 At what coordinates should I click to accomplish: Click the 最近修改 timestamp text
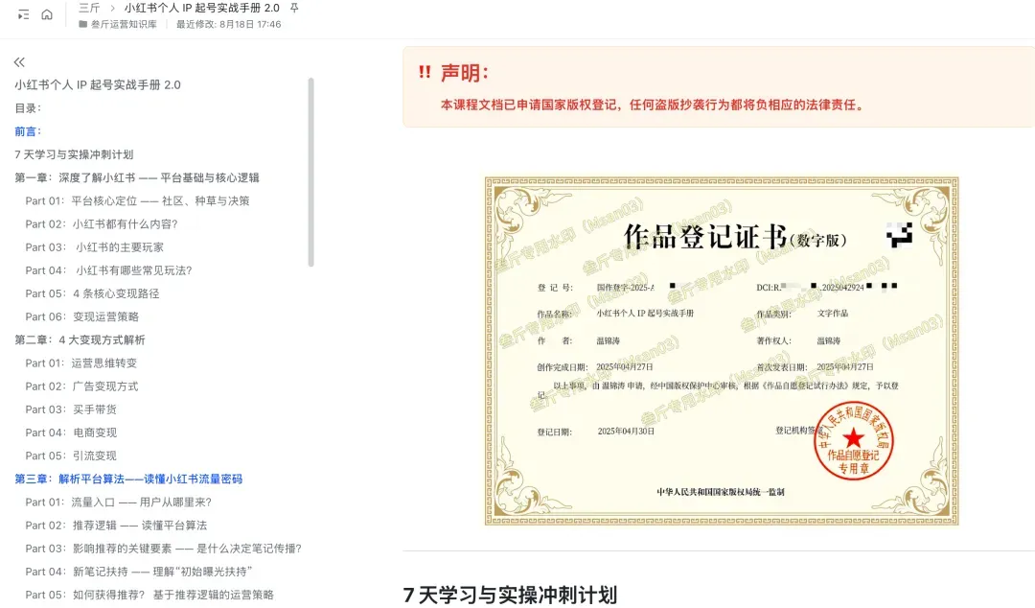[228, 24]
